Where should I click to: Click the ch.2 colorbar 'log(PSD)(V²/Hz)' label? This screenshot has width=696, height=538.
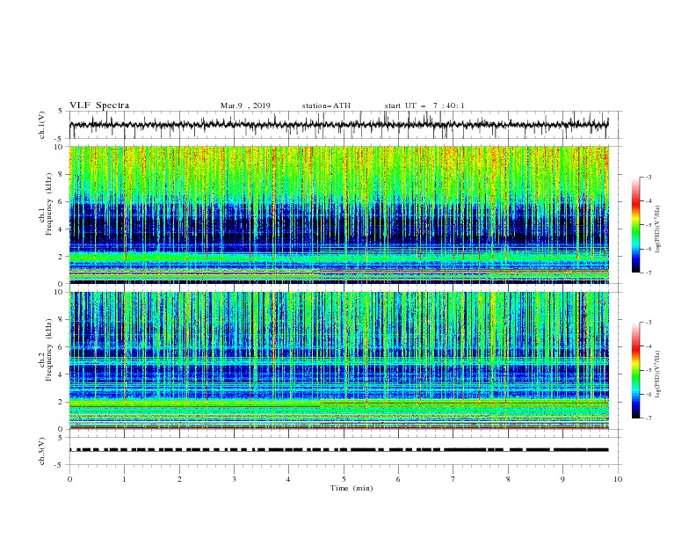658,374
